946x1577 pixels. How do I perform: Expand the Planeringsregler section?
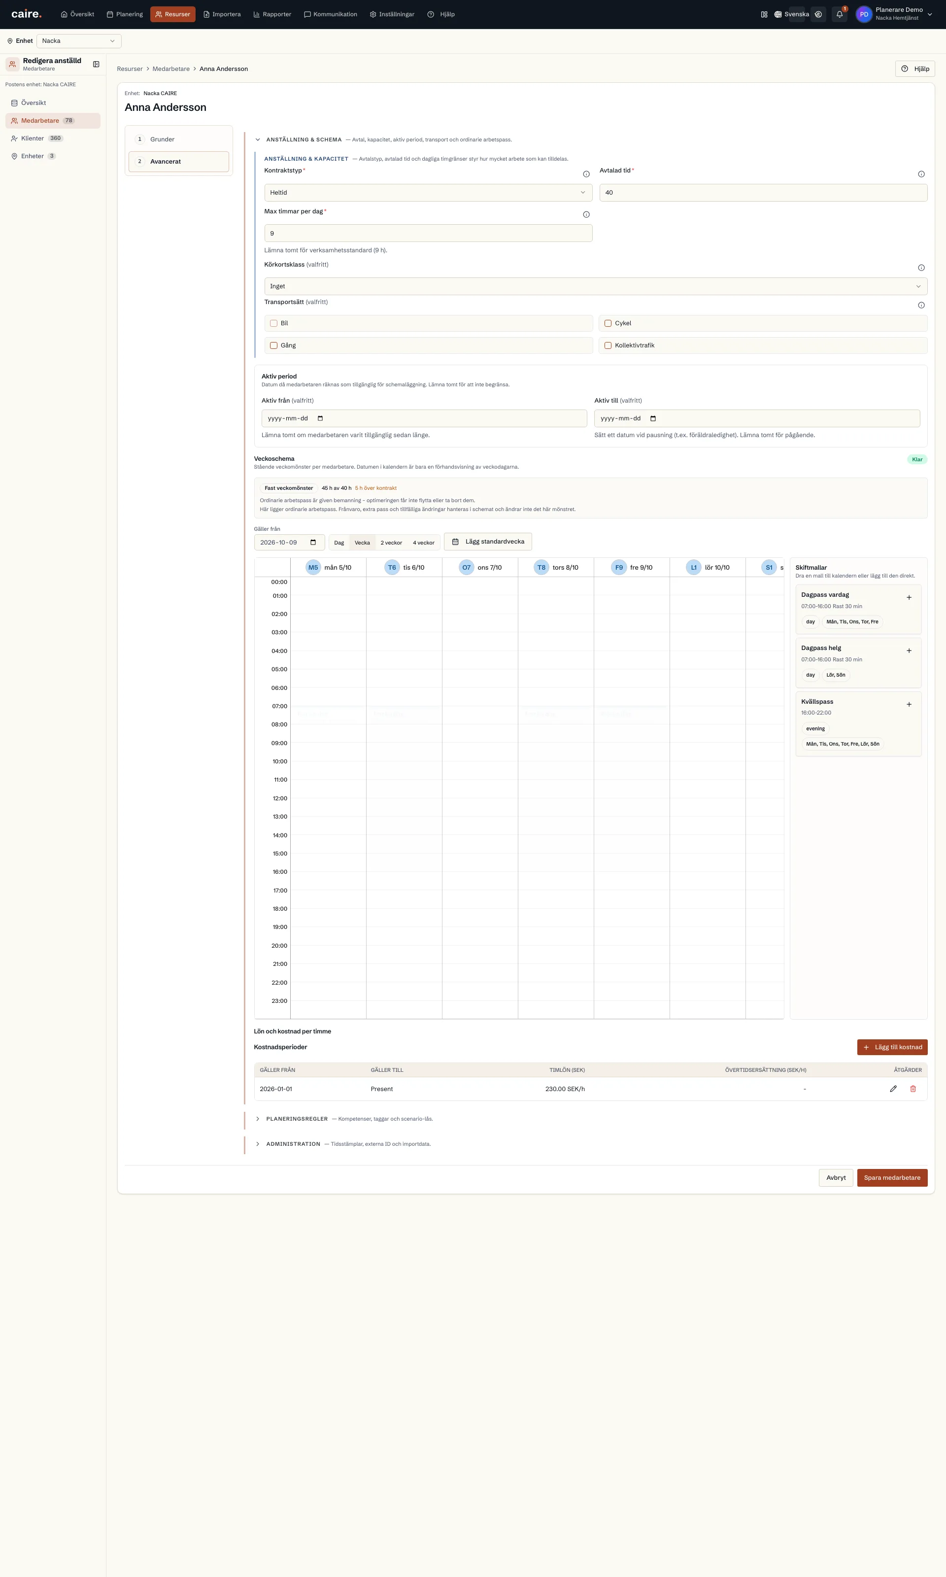(x=258, y=1119)
